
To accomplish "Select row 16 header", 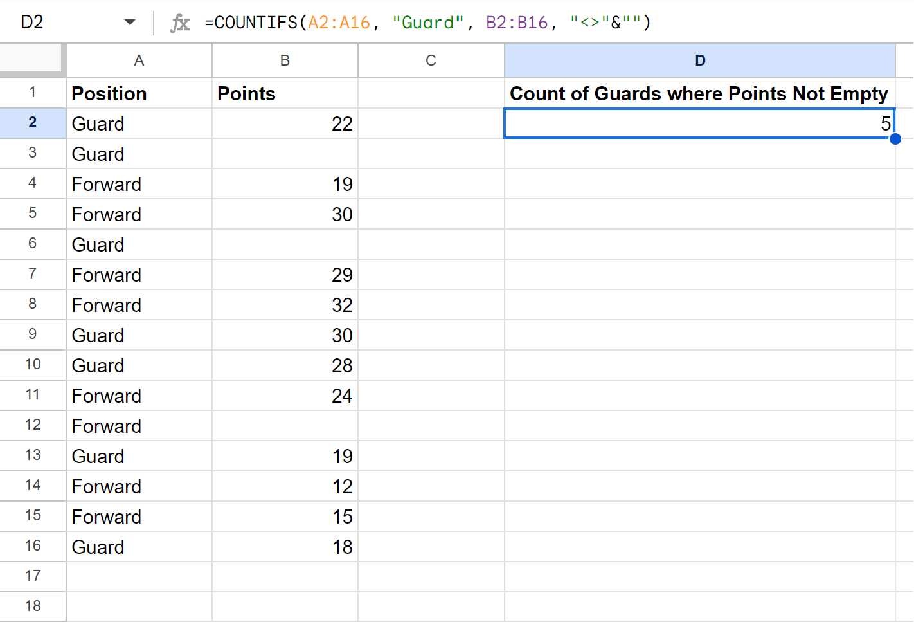I will 33,547.
